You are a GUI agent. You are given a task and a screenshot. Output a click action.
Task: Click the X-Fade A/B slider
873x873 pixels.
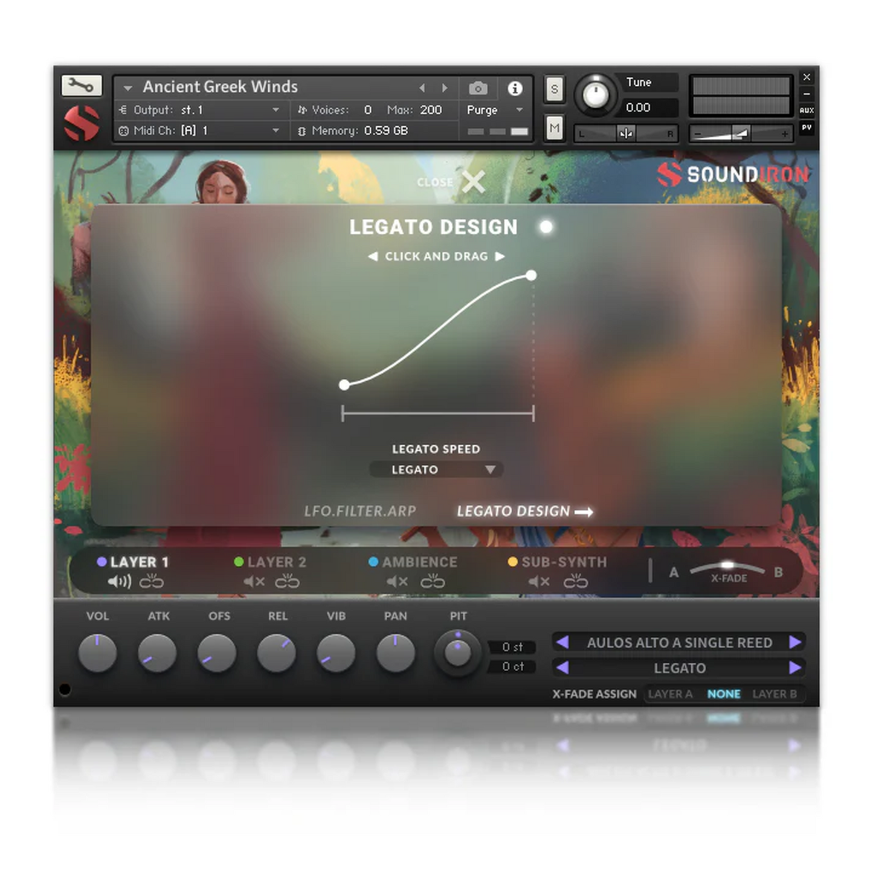pyautogui.click(x=727, y=567)
